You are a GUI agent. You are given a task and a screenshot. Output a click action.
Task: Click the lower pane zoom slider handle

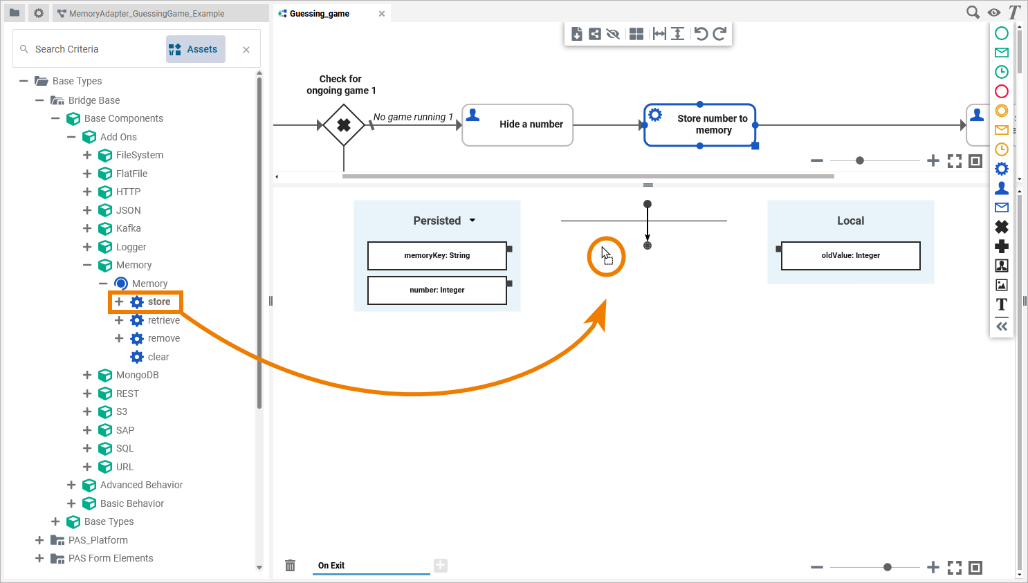pyautogui.click(x=888, y=567)
